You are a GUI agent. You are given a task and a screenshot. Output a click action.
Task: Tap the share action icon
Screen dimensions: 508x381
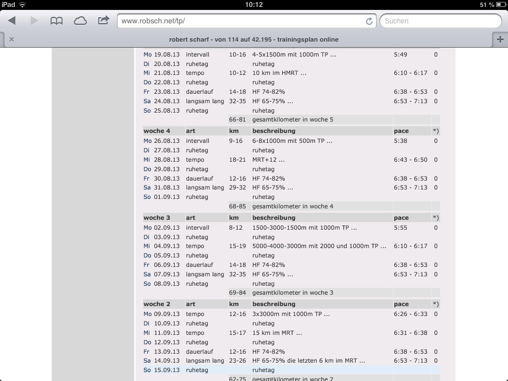click(x=103, y=21)
